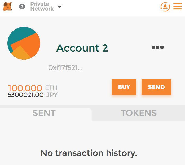Click the Private Network label
The width and height of the screenshot is (185, 165).
click(42, 6)
